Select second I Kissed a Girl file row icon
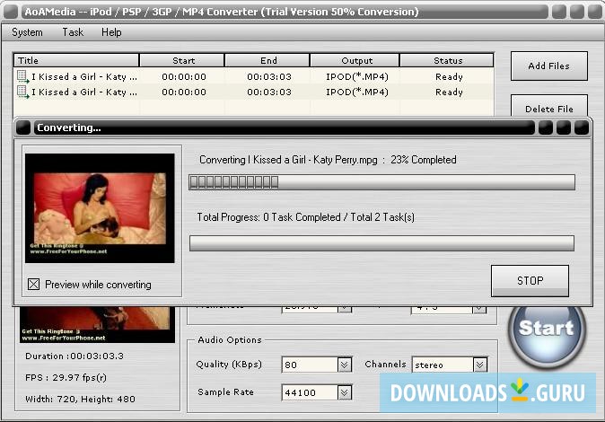Screen dimensions: 605x422 (23, 92)
